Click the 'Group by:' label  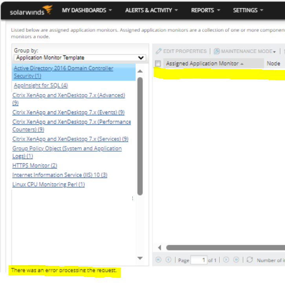click(26, 50)
